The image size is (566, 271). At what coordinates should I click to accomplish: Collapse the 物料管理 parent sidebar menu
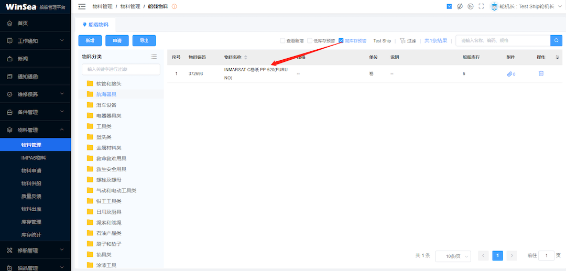[36, 130]
